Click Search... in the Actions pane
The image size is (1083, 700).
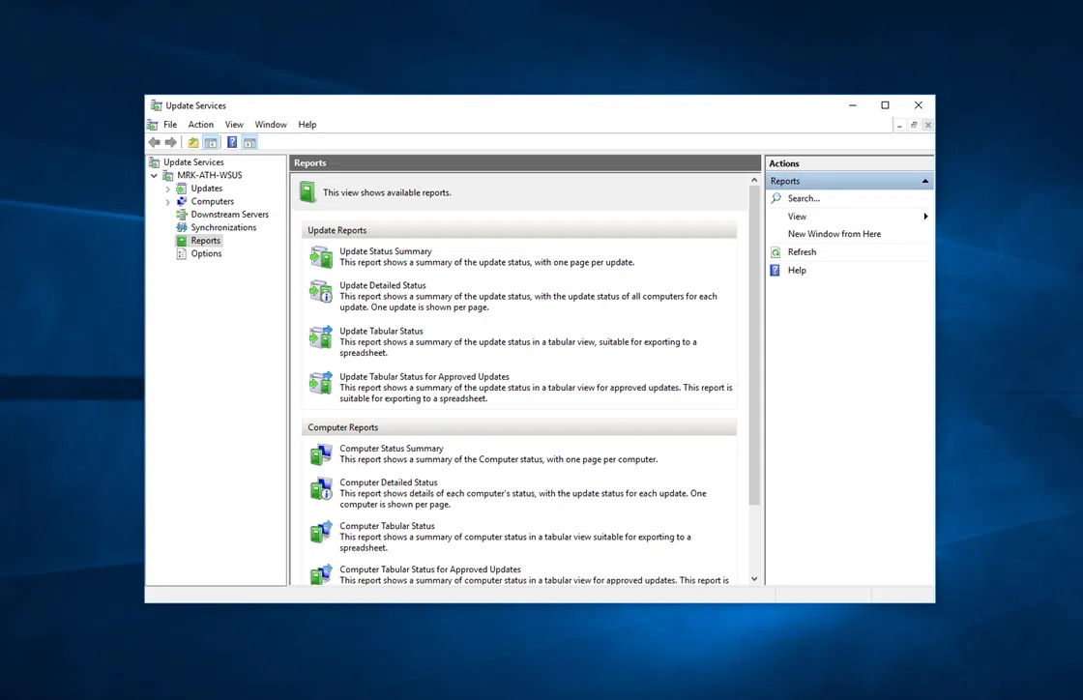[803, 198]
